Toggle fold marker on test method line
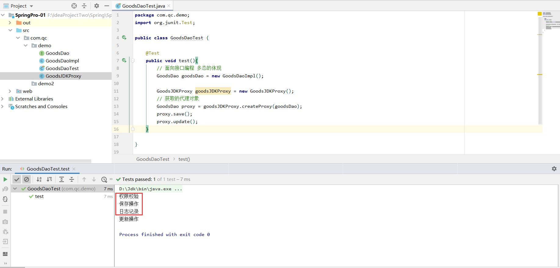Image resolution: width=560 pixels, height=268 pixels. tap(133, 61)
